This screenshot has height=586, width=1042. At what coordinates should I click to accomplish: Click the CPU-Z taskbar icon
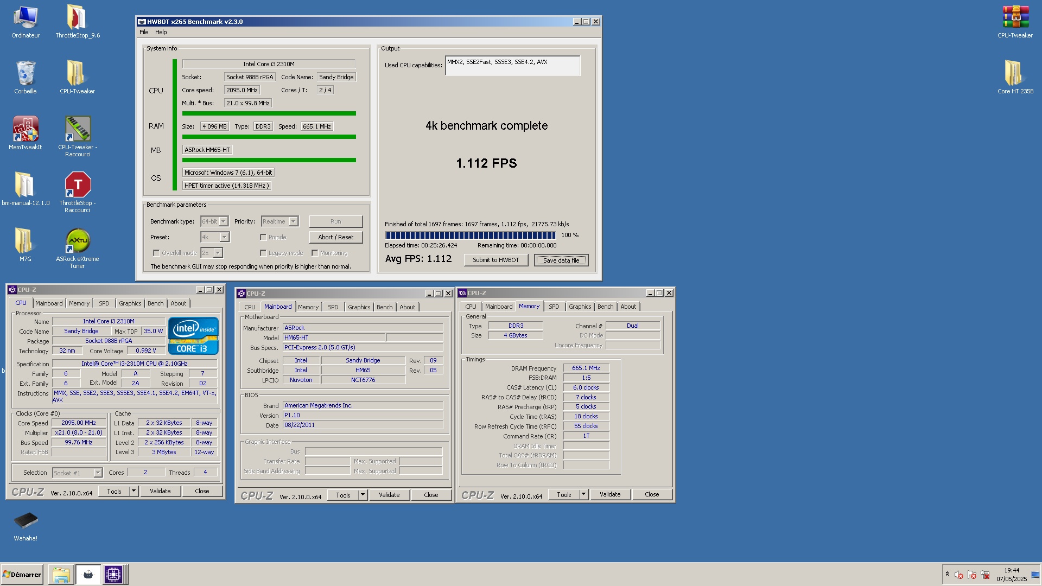pyautogui.click(x=113, y=575)
